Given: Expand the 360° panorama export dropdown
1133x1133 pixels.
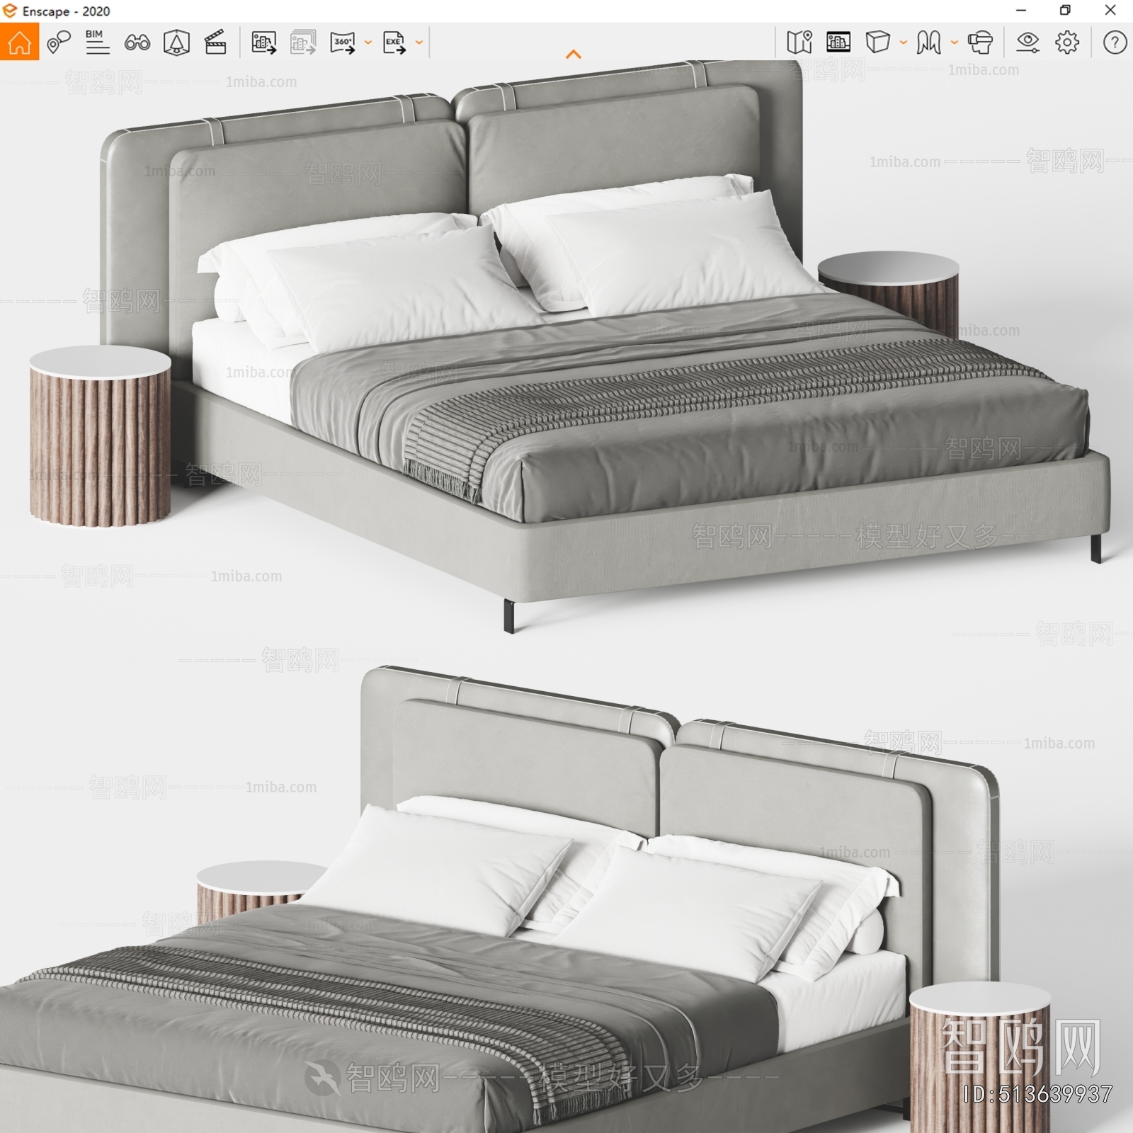Looking at the screenshot, I should click(368, 42).
